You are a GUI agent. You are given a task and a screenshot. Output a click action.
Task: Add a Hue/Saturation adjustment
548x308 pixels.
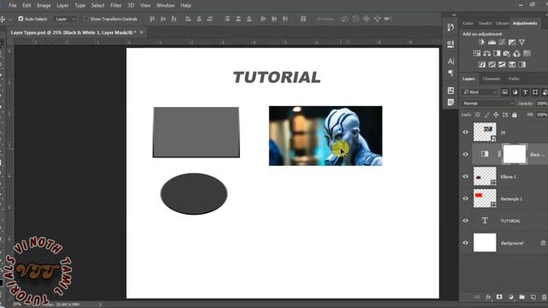point(477,53)
